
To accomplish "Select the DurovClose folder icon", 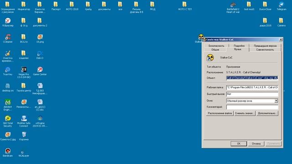I will click(265, 6).
